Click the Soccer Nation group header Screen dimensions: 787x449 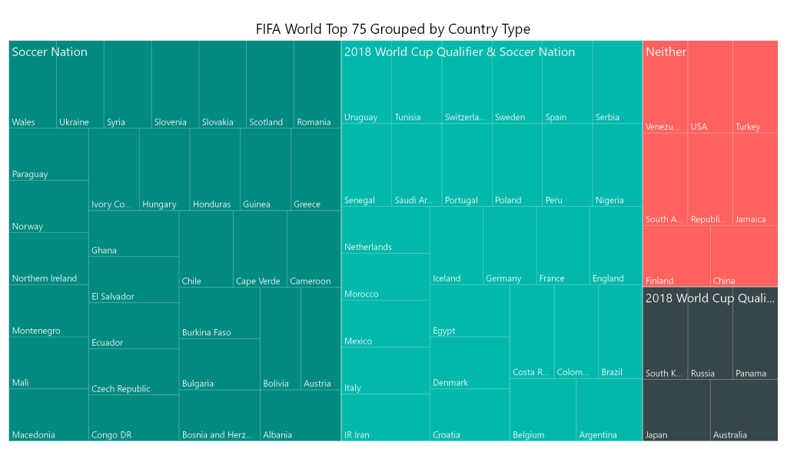[x=50, y=52]
